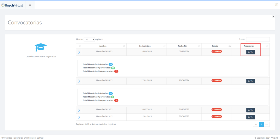The image size is (280, 140).
Task: Click Ver button for Maestrías 2023-1S
Action: point(250,117)
